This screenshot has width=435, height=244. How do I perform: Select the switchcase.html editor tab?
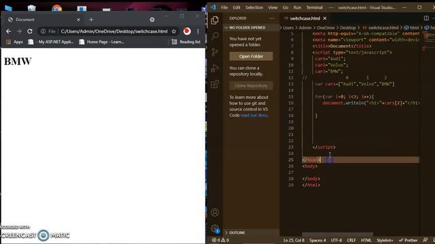(304, 18)
